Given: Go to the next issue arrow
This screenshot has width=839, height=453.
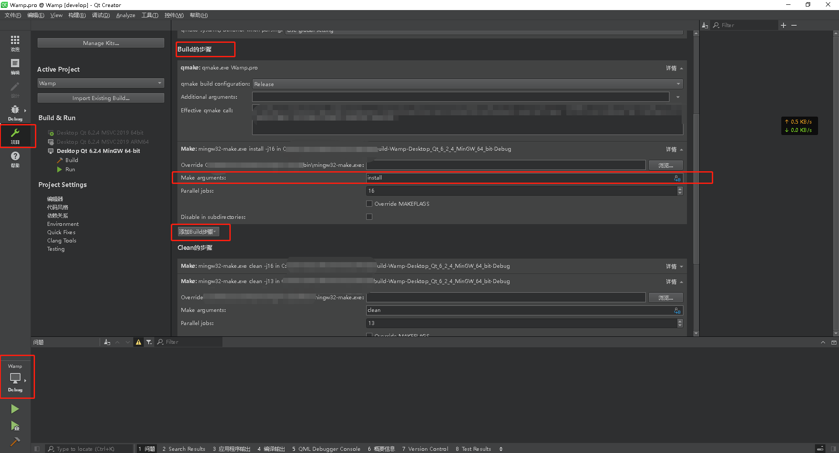Looking at the screenshot, I should [128, 342].
